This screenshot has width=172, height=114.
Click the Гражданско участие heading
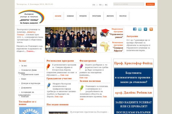click(x=59, y=78)
